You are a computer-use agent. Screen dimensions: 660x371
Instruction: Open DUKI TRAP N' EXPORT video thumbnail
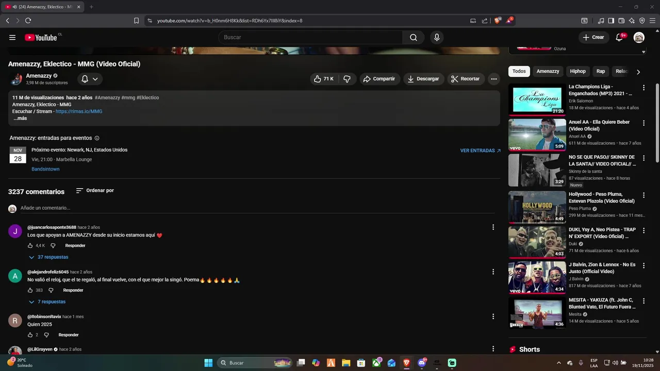click(537, 242)
